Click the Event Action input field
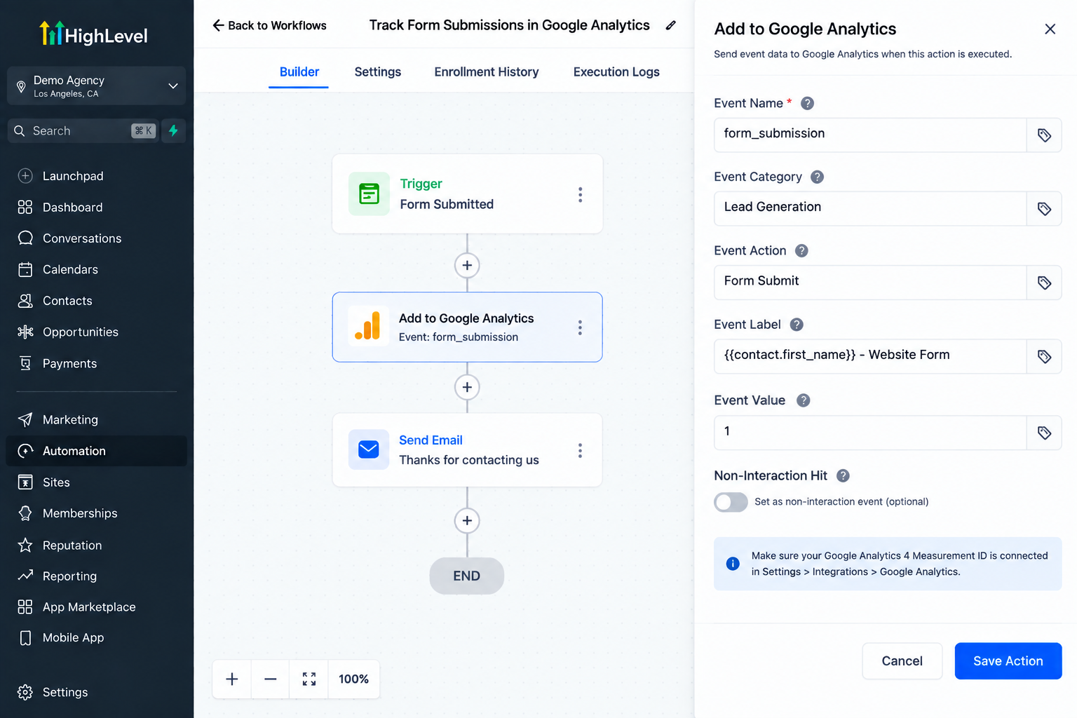The height and width of the screenshot is (718, 1077). pos(869,282)
